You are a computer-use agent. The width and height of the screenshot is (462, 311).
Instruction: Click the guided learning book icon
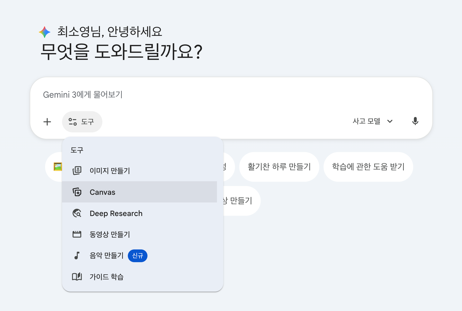click(x=77, y=277)
